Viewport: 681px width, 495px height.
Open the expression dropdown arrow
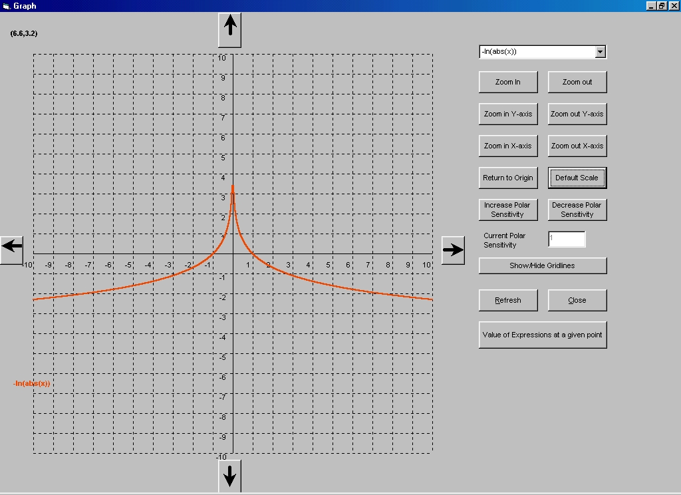click(601, 52)
